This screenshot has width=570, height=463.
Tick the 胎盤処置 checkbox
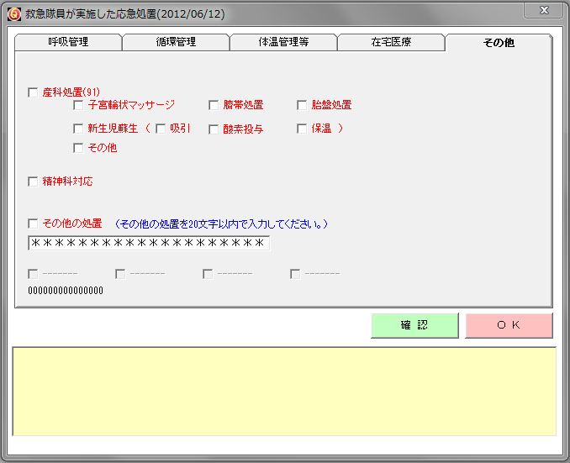tap(302, 105)
